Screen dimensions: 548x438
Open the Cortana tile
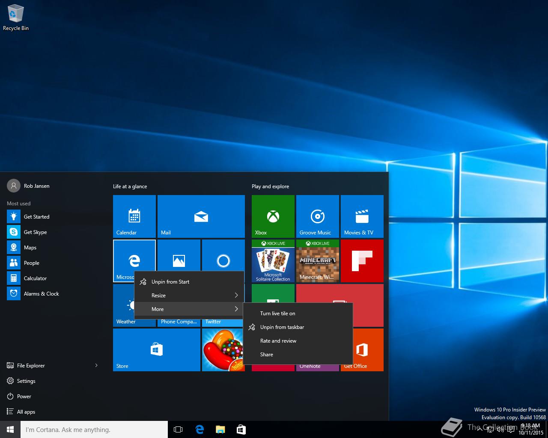point(223,255)
